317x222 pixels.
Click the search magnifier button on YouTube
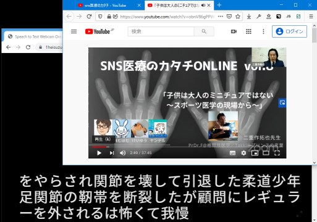tap(204, 31)
